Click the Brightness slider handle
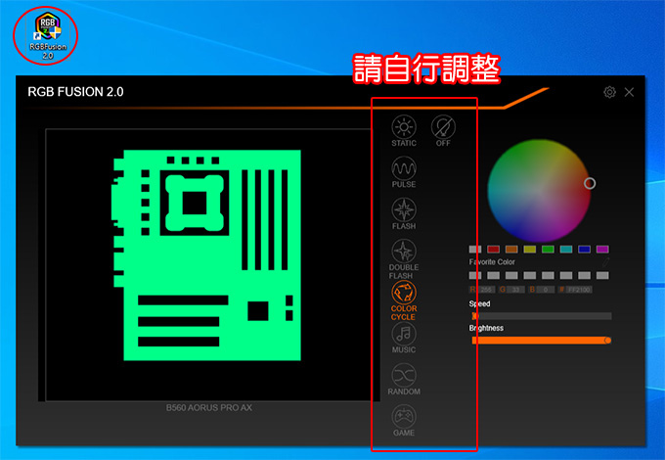The image size is (665, 460). tap(607, 341)
